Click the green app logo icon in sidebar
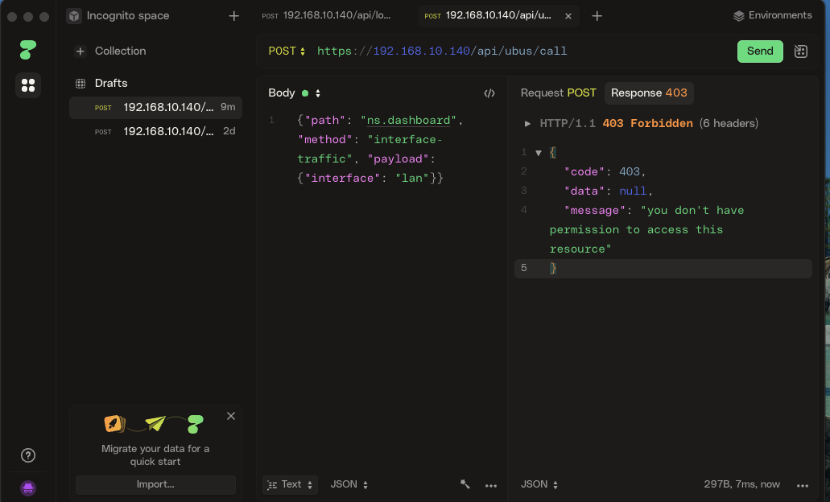Viewport: 830px width, 502px height. tap(28, 50)
